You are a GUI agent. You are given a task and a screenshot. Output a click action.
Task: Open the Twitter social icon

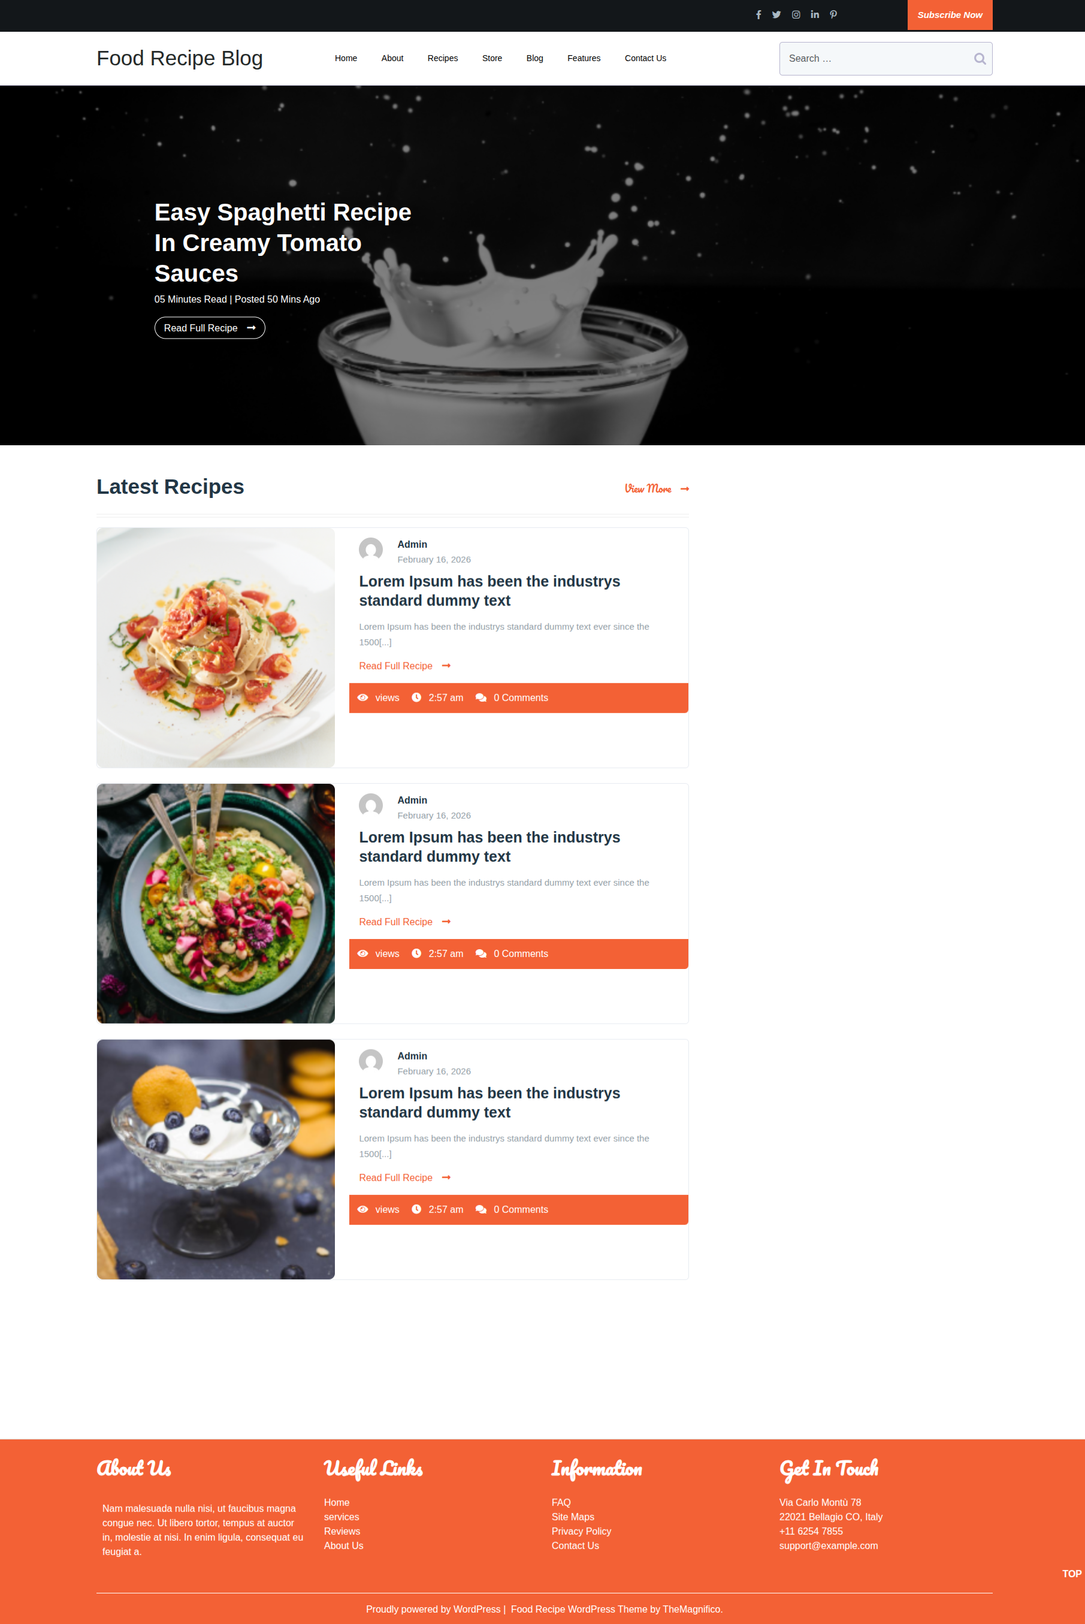pyautogui.click(x=776, y=14)
